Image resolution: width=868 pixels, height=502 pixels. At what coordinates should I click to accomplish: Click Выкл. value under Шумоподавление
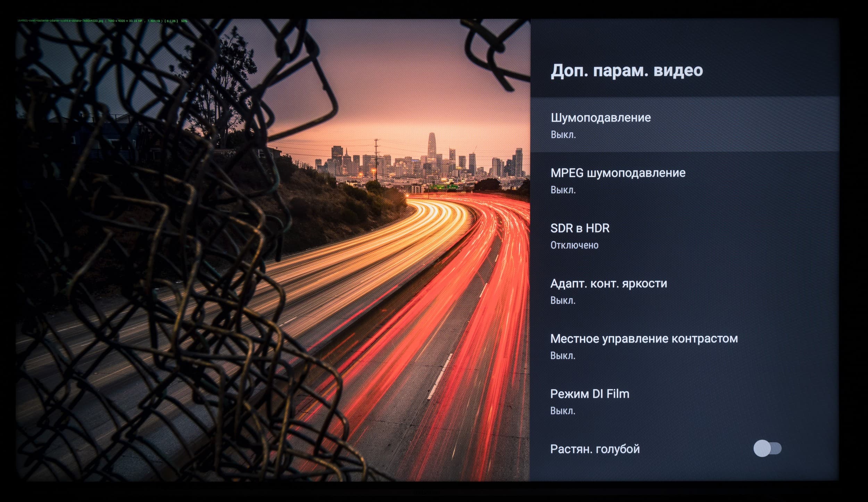563,135
